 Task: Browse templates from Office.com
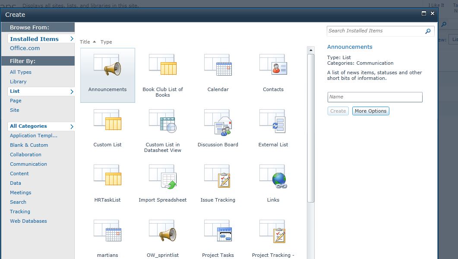(25, 48)
